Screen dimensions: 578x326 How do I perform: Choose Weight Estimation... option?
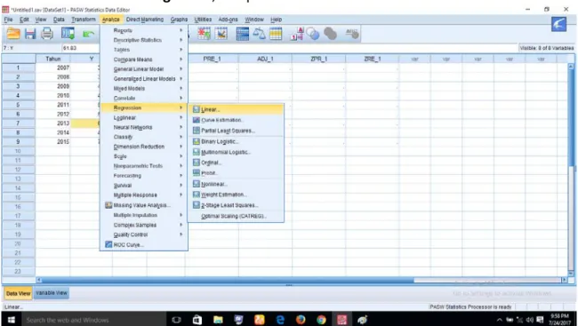(236, 195)
